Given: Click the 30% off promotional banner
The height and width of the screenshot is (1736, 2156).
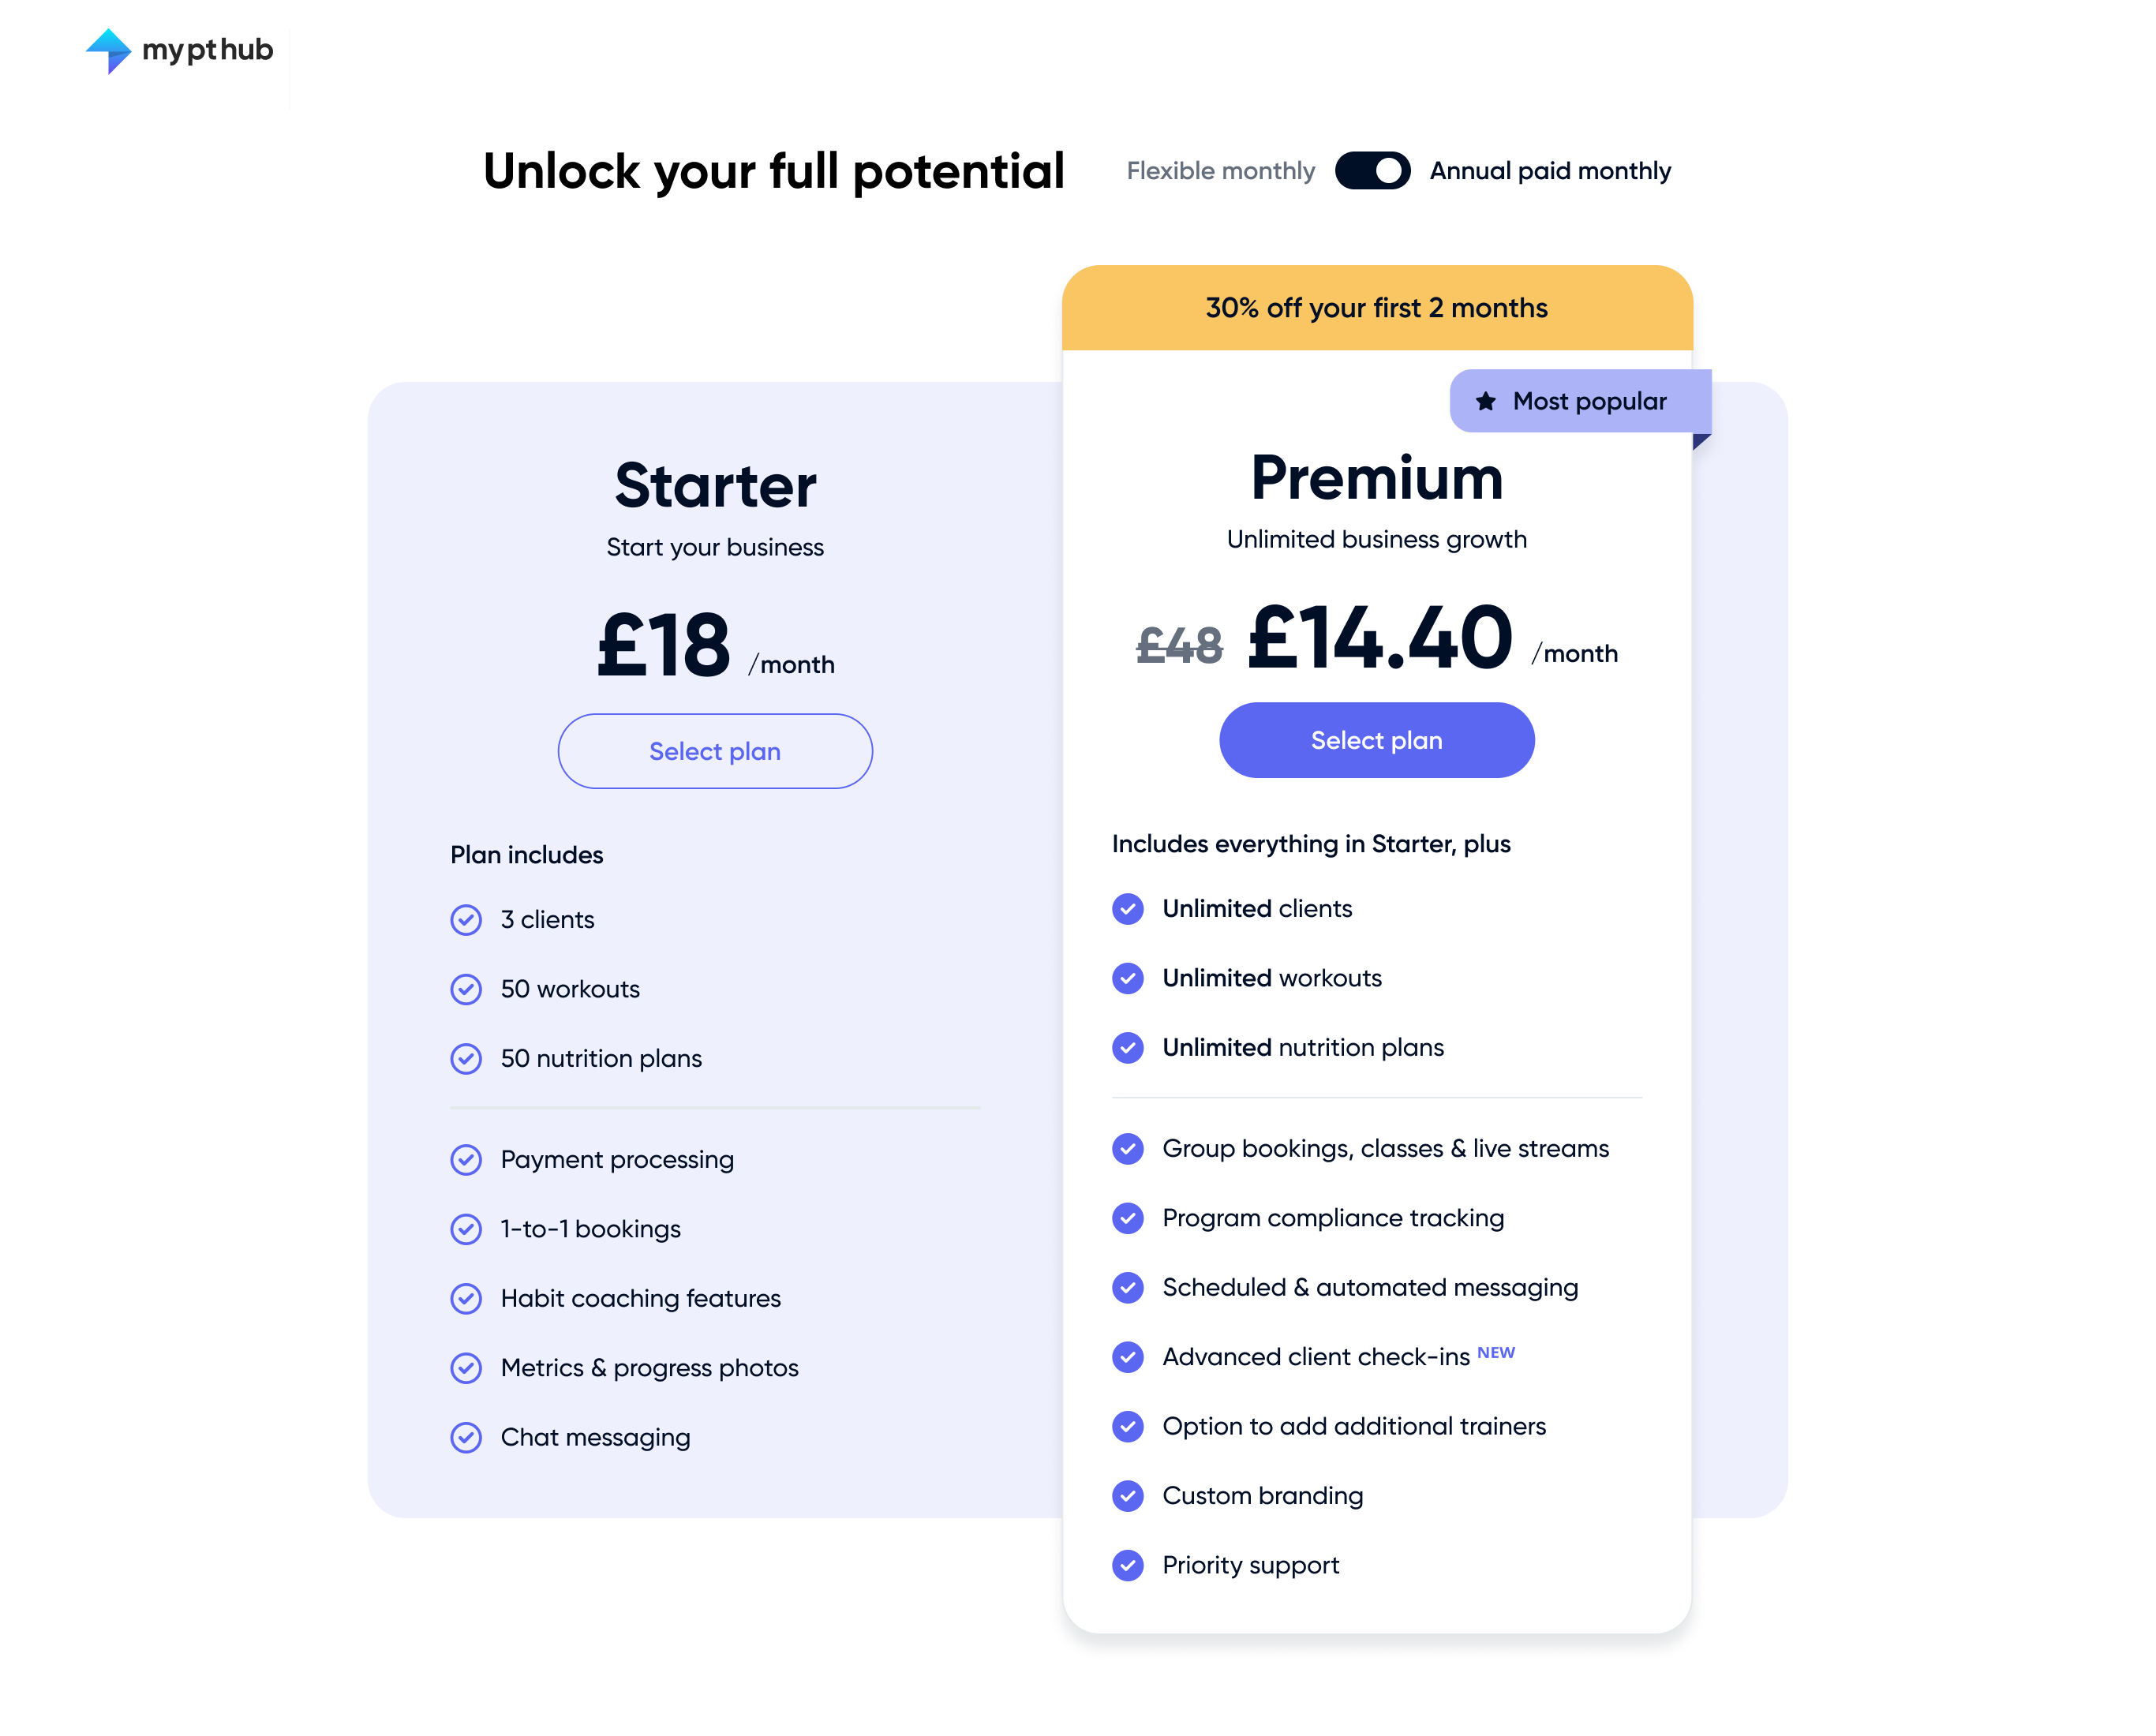Looking at the screenshot, I should point(1376,308).
